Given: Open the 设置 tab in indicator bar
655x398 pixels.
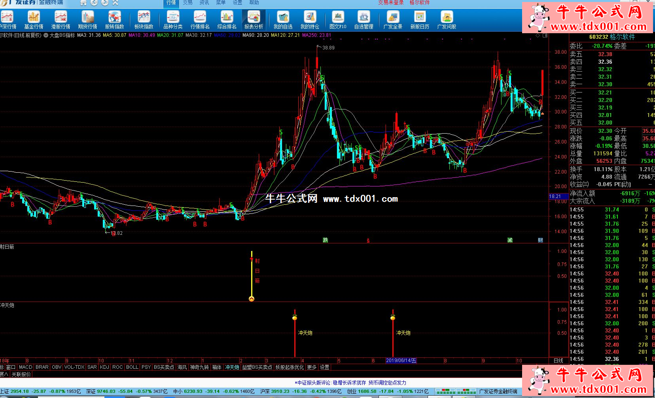Looking at the screenshot, I should click(325, 367).
